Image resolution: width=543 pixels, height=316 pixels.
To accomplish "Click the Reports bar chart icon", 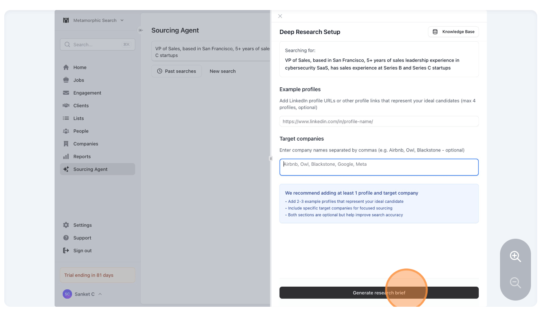I will pyautogui.click(x=66, y=156).
